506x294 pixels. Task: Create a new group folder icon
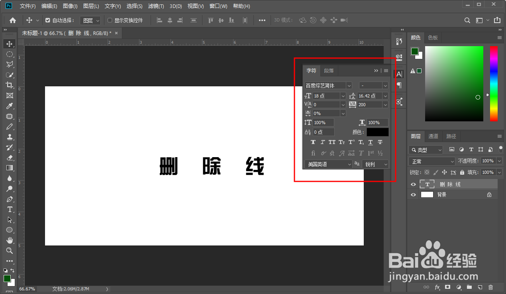(x=469, y=287)
